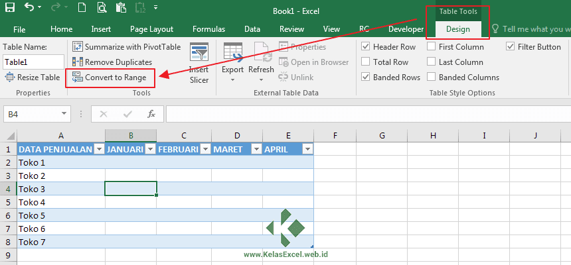Click the Unlink chain icon
This screenshot has width=571, height=265.
[x=284, y=78]
